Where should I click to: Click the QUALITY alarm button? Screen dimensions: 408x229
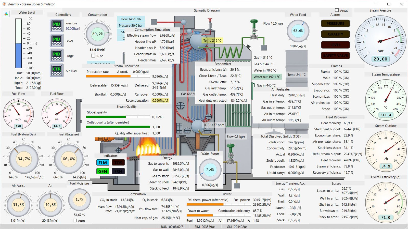click(335, 34)
